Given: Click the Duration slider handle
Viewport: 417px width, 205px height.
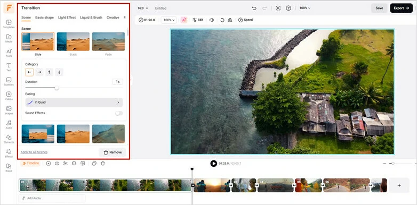Looking at the screenshot, I should click(x=57, y=88).
